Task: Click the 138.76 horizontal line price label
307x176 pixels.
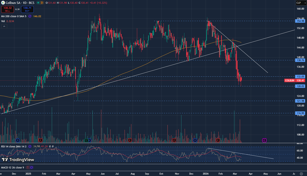Action: (300, 60)
